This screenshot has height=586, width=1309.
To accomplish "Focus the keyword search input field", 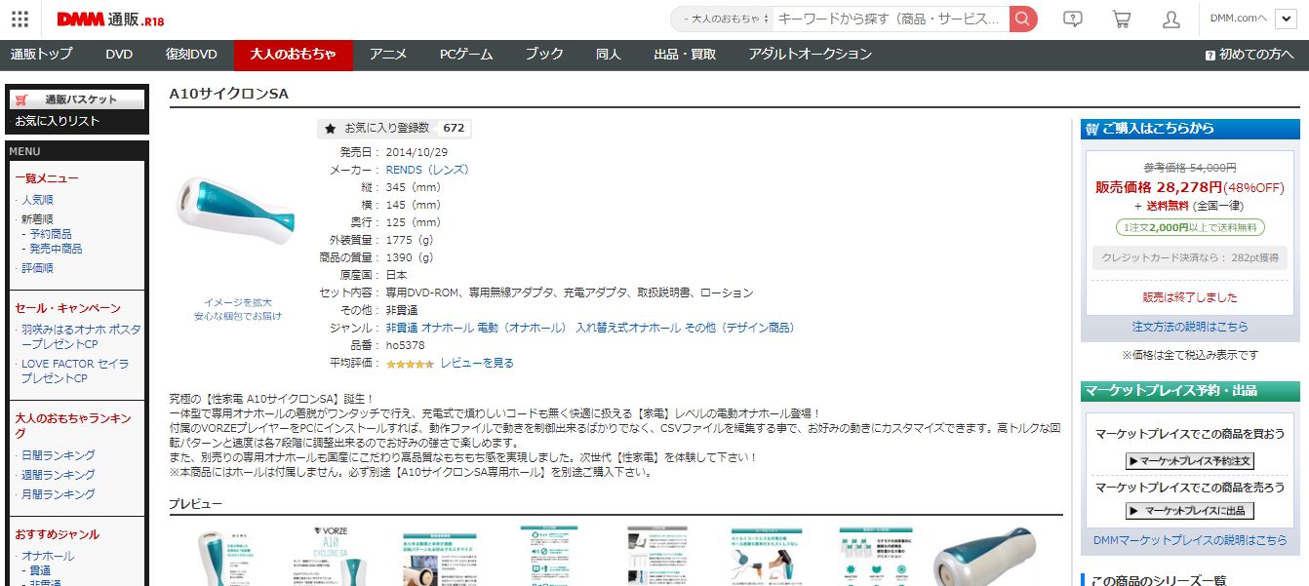I will [x=891, y=19].
